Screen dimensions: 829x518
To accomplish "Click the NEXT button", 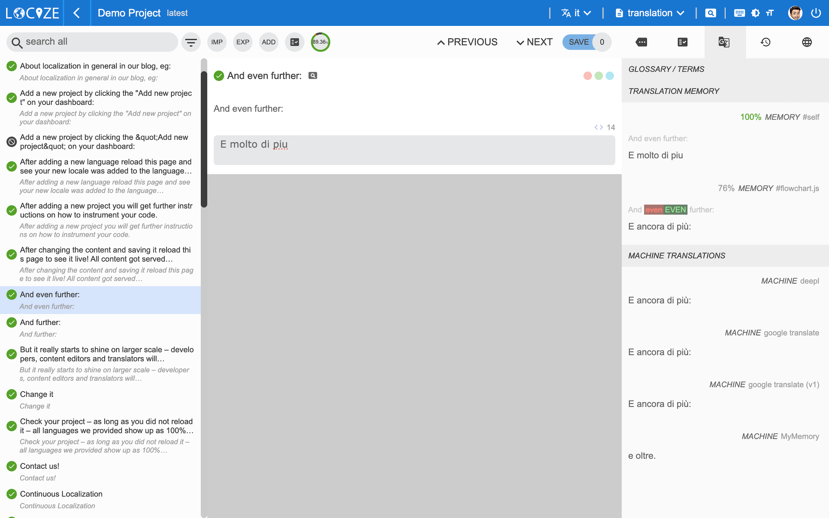I will 535,42.
